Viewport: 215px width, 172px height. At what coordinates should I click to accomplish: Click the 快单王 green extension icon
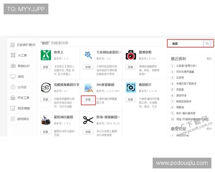coord(46,55)
